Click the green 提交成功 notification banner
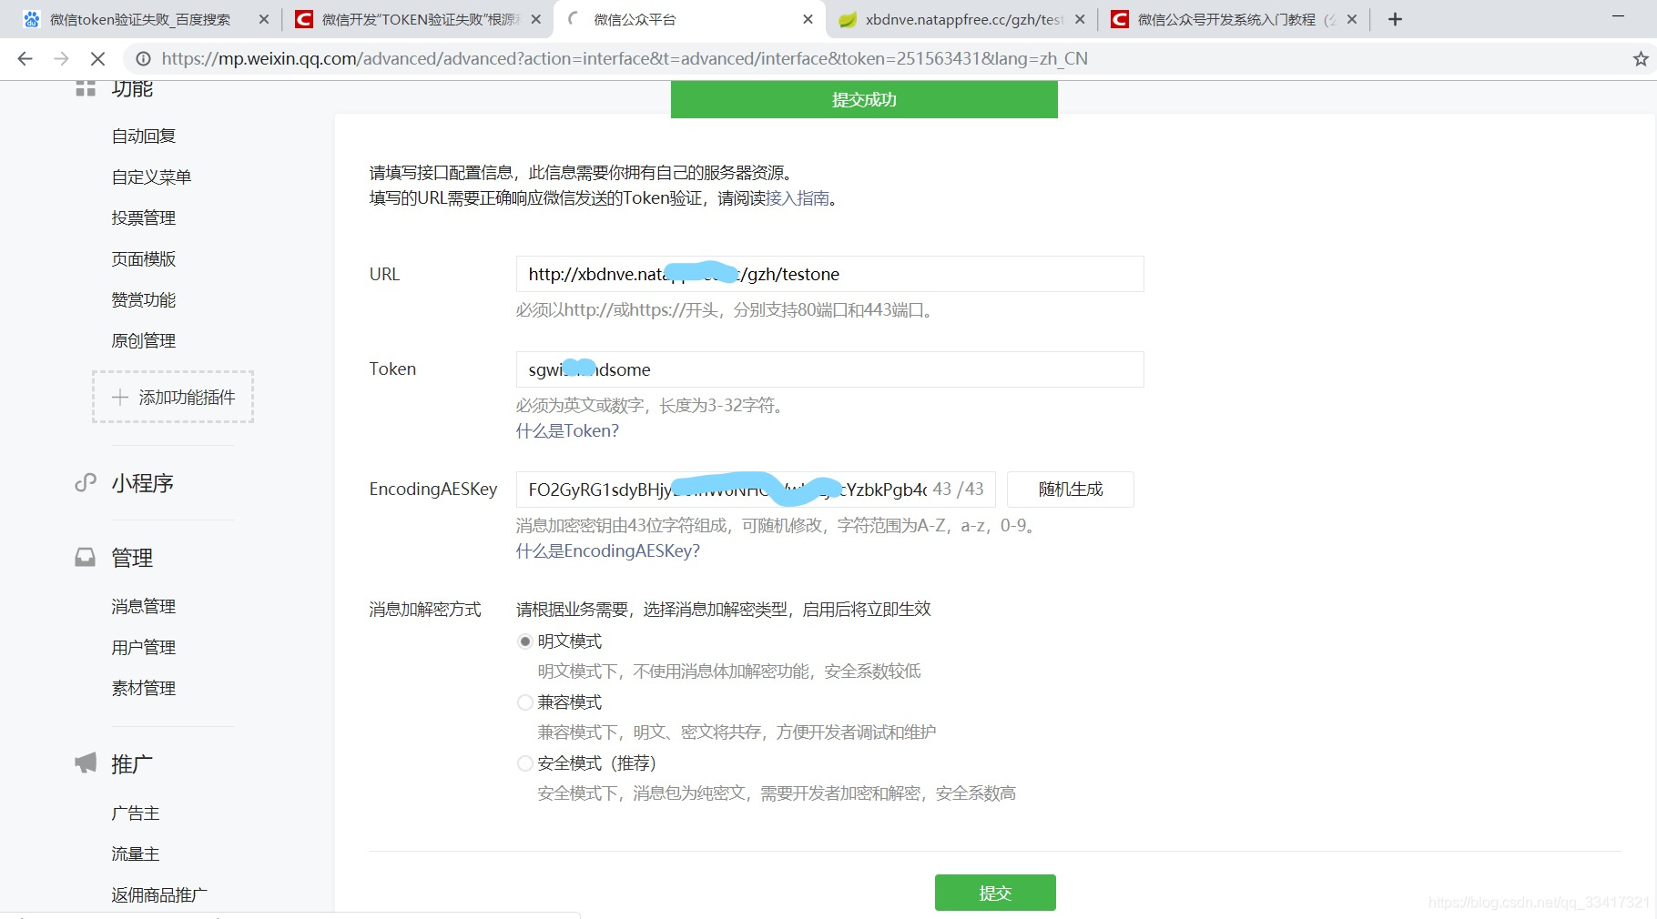The image size is (1657, 919). click(864, 99)
